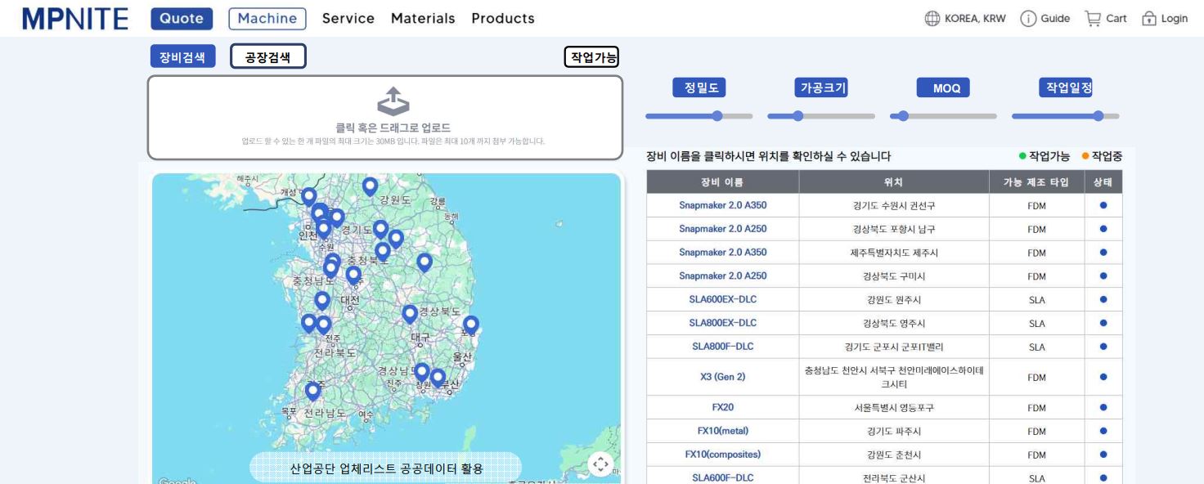Open the SLA800EX-DLC equipment link
The image size is (1204, 484).
pos(722,323)
